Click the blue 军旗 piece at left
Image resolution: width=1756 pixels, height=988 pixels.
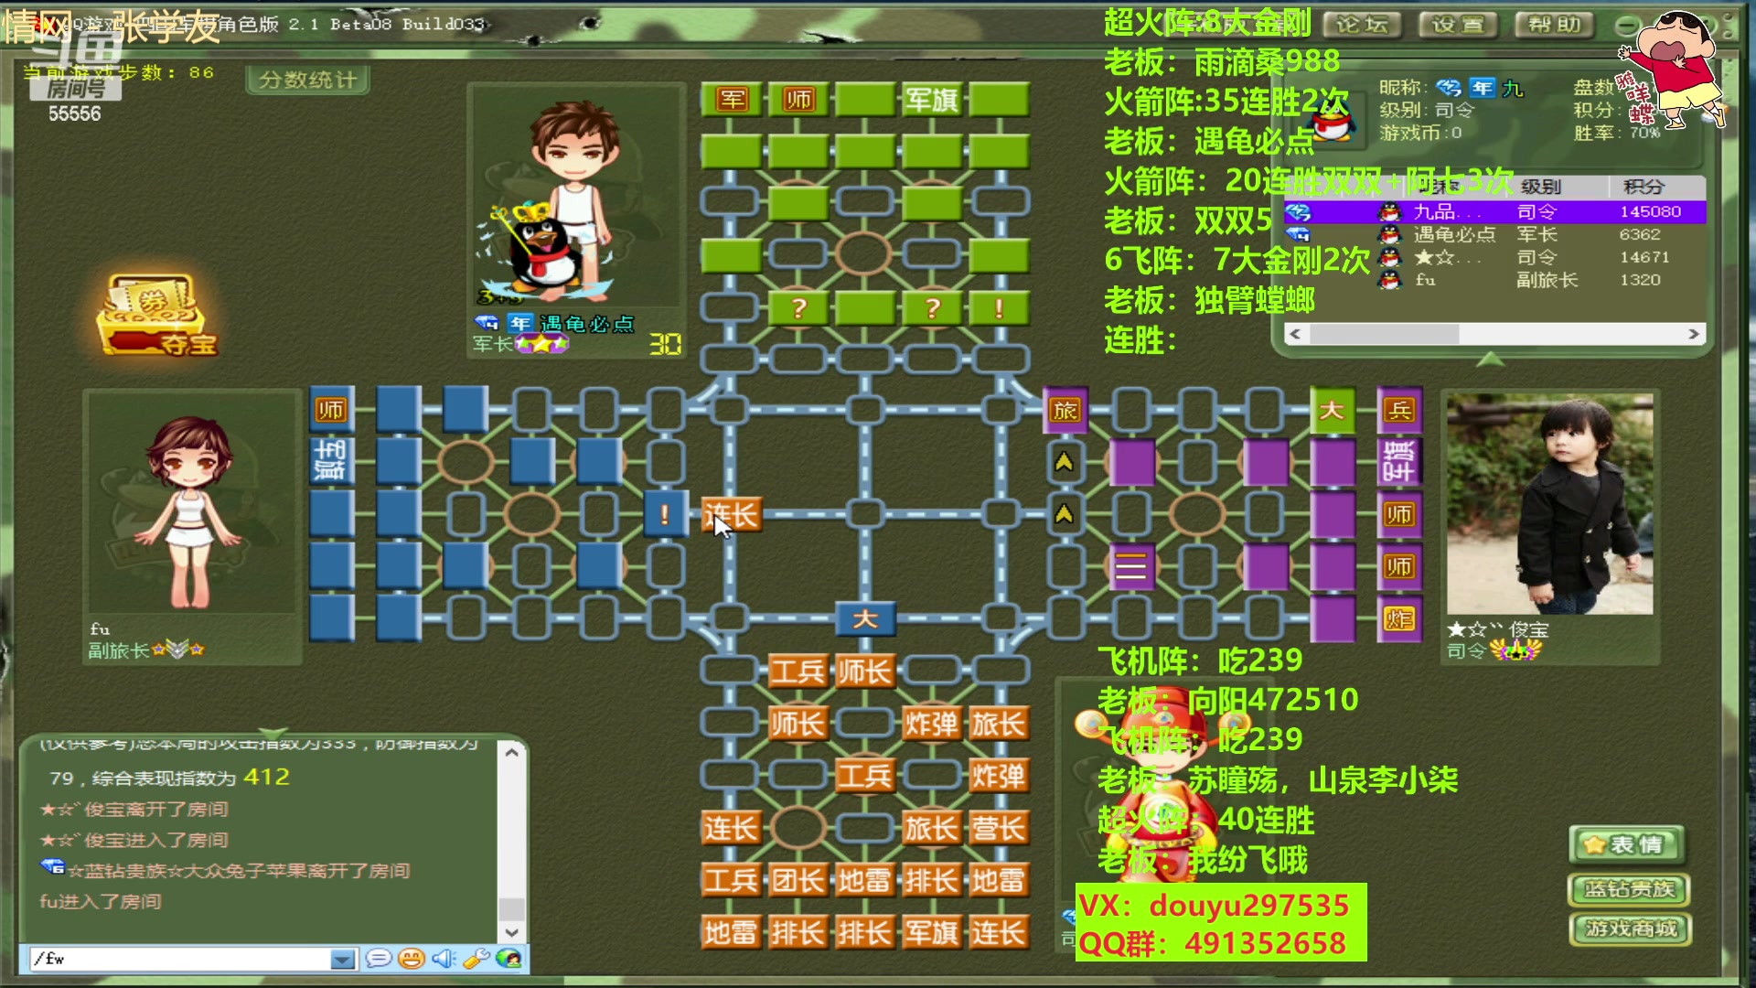tap(331, 460)
